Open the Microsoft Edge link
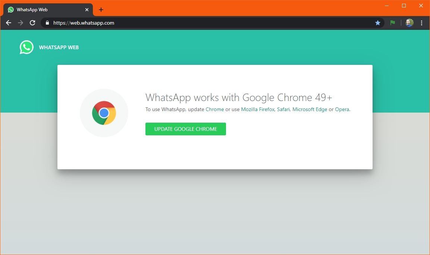 click(x=310, y=109)
